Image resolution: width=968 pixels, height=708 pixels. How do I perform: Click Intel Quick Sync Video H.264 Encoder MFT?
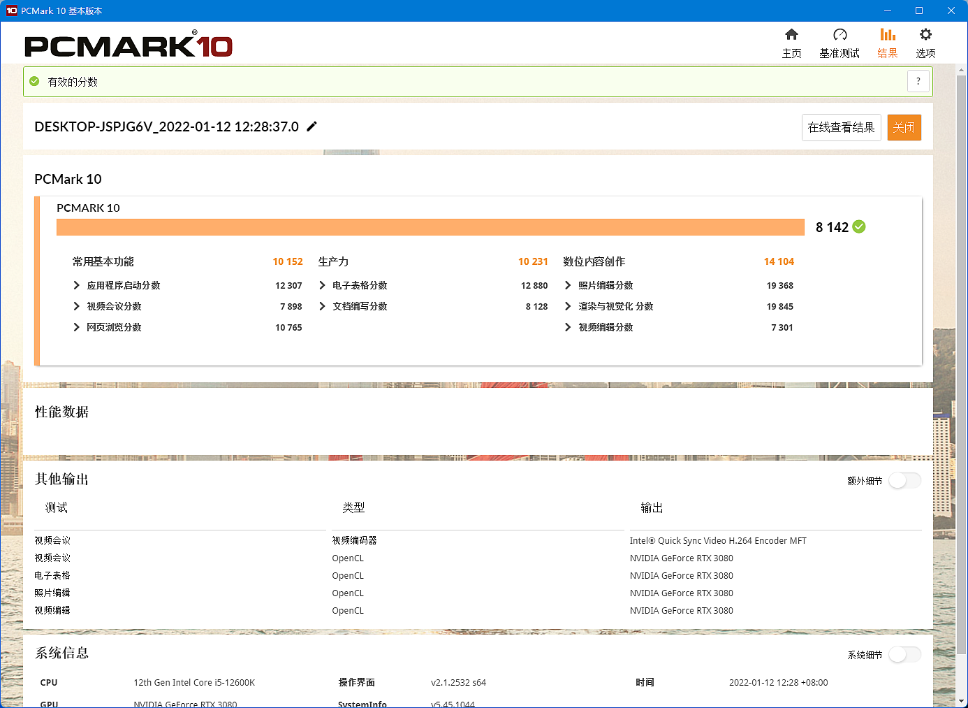pos(718,540)
